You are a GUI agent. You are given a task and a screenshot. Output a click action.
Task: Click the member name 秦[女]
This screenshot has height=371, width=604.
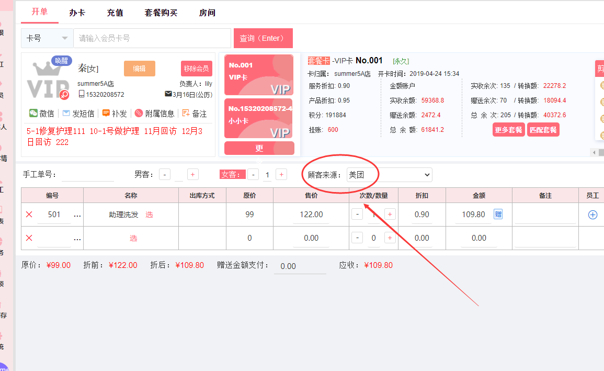click(x=88, y=68)
